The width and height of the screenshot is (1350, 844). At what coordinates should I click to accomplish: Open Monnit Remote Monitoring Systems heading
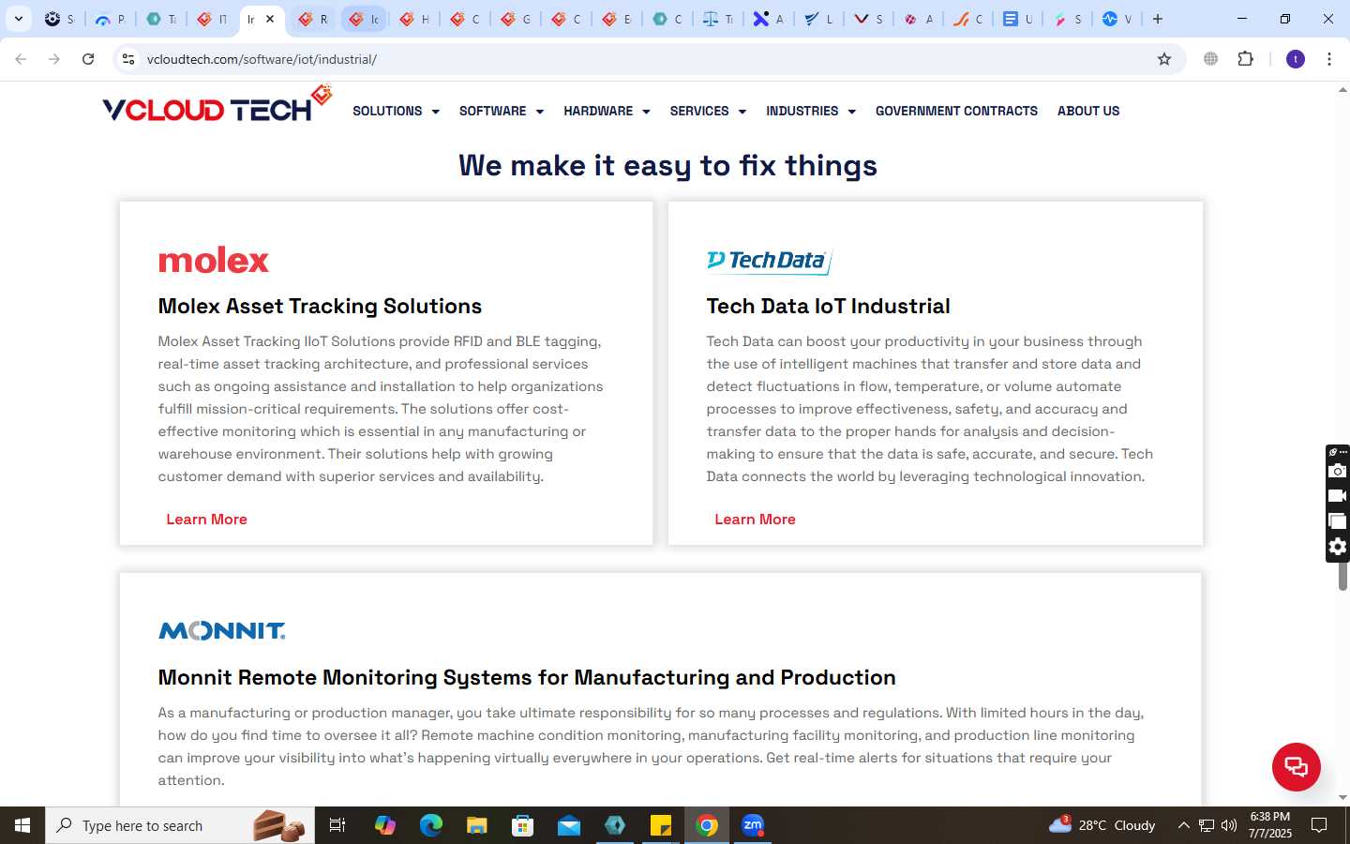point(527,677)
